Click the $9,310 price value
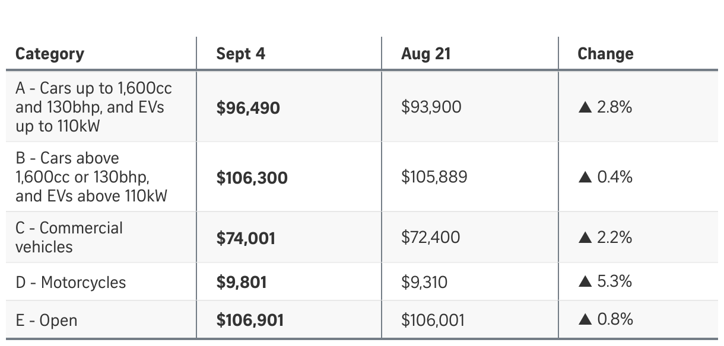The image size is (724, 346). (x=424, y=282)
